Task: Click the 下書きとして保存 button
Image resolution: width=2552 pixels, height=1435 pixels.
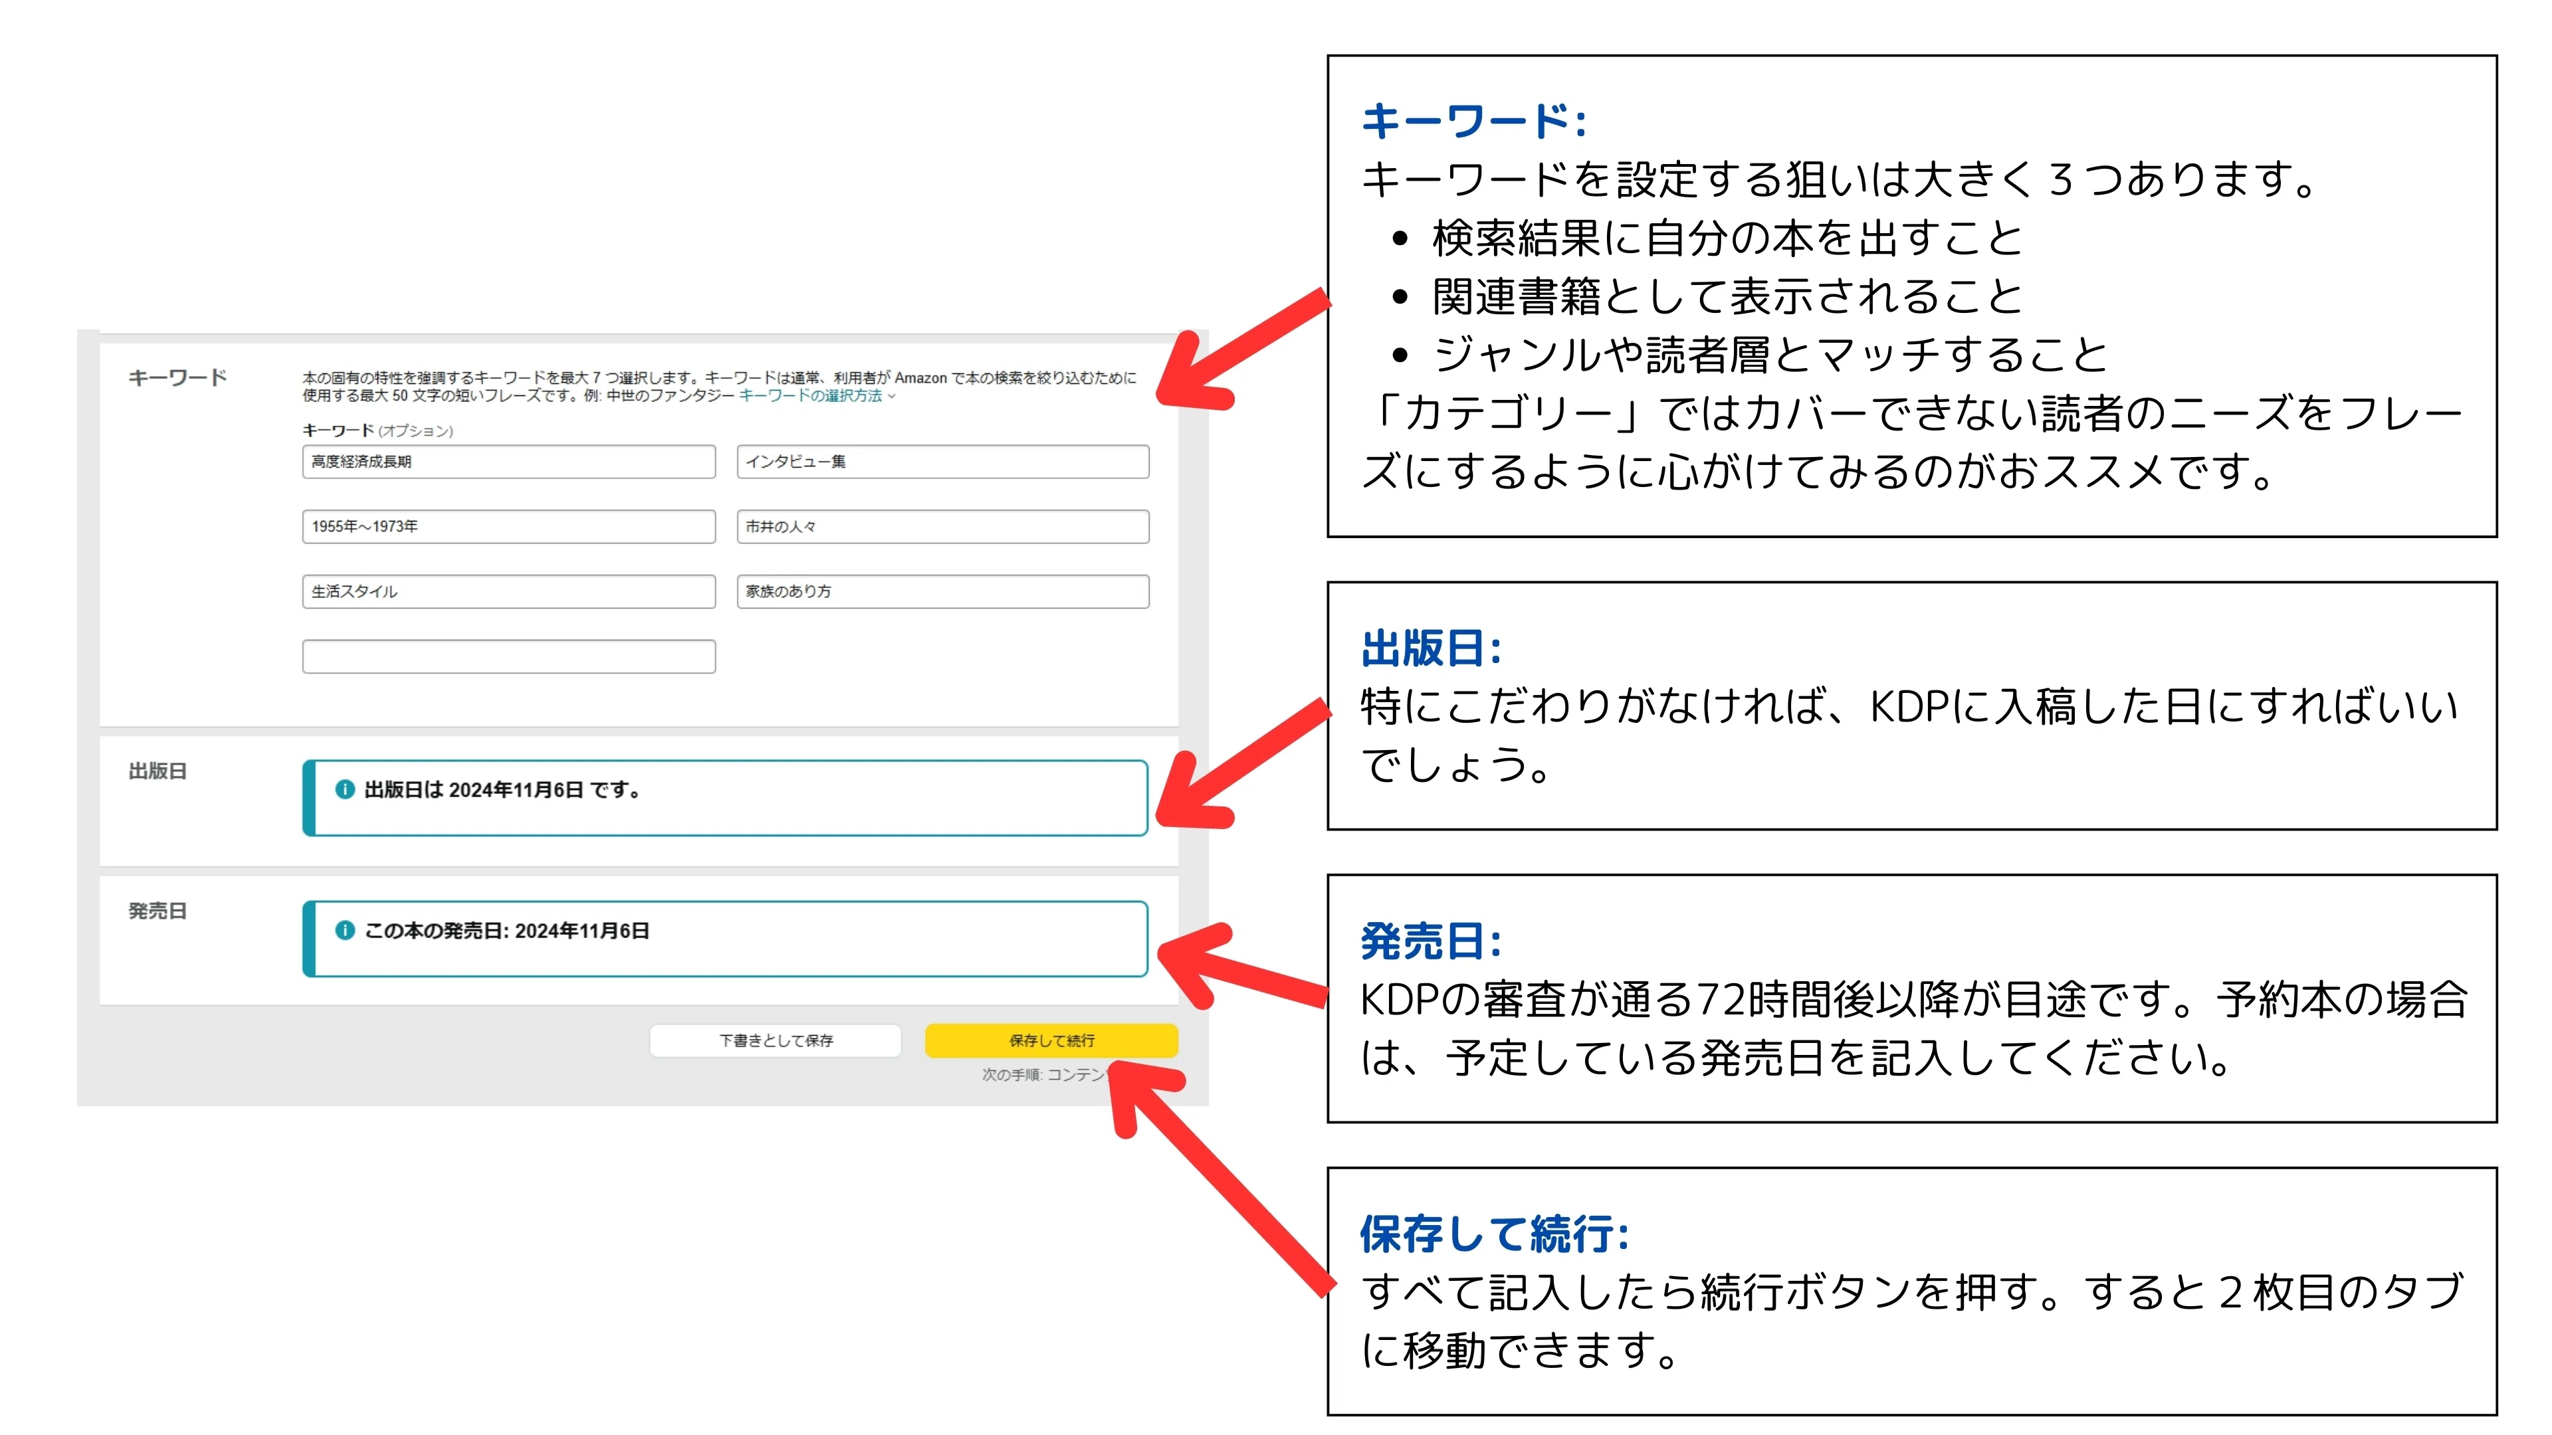Action: (x=776, y=1041)
